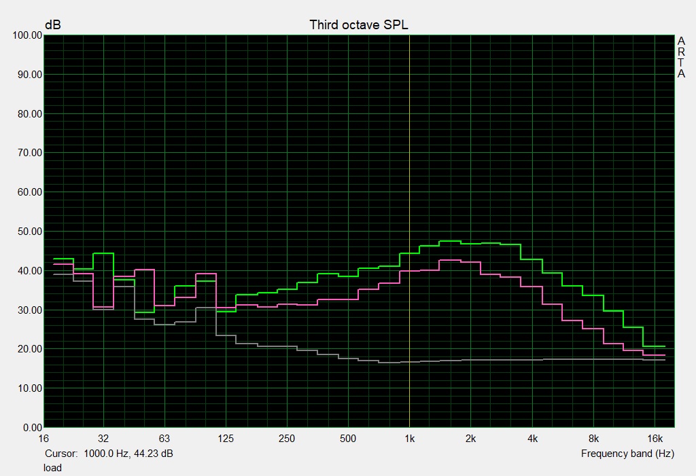Click the green curve peak near 1.6k
Image resolution: width=696 pixels, height=476 pixels.
[x=450, y=241]
